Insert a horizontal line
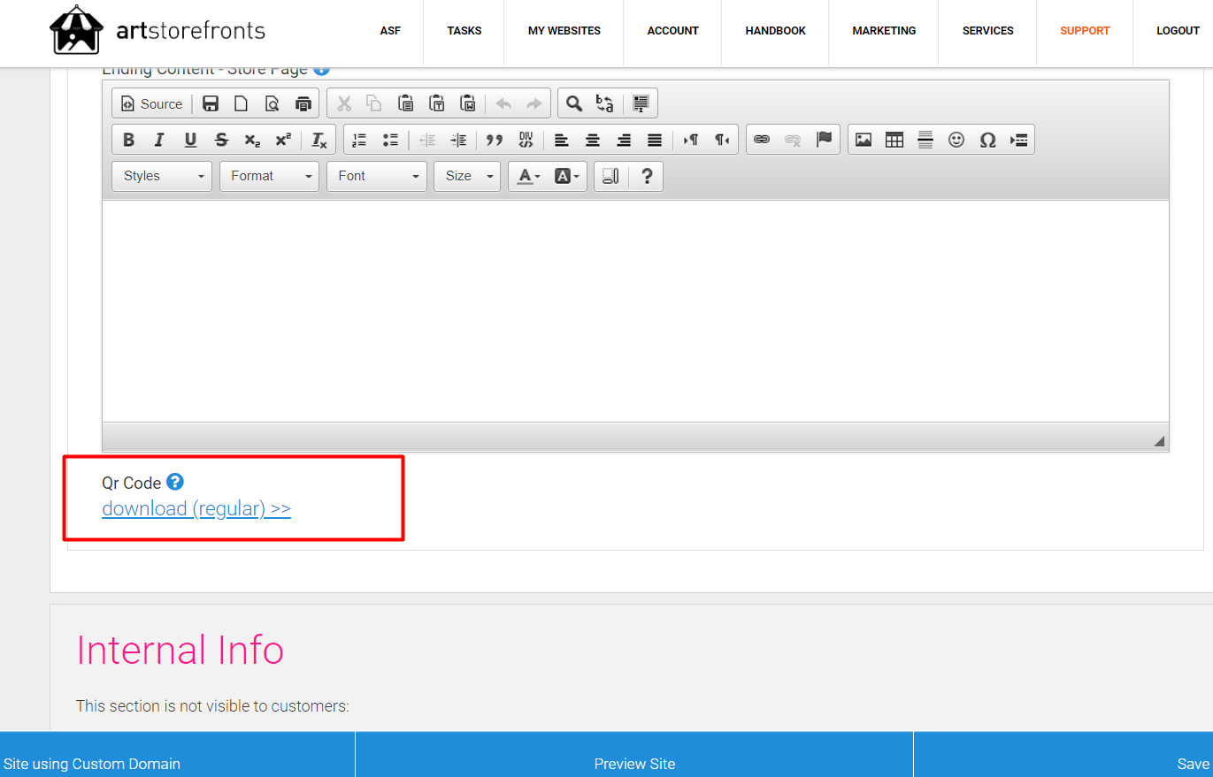Viewport: 1213px width, 777px height. click(925, 140)
